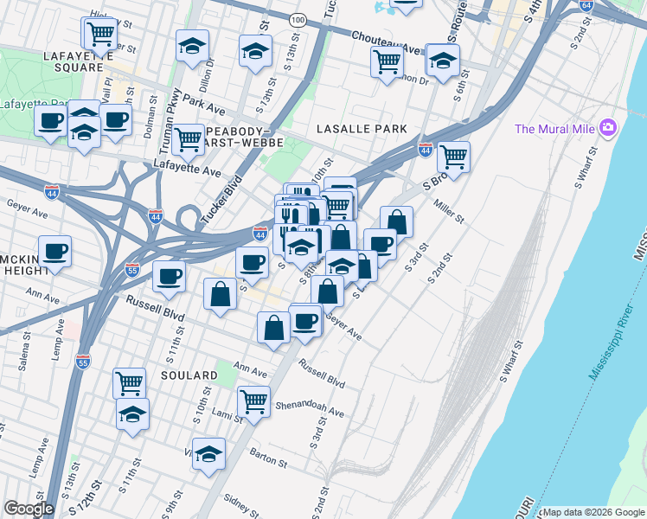
Task: Click the school marker near S 6th St
Action: click(x=443, y=61)
